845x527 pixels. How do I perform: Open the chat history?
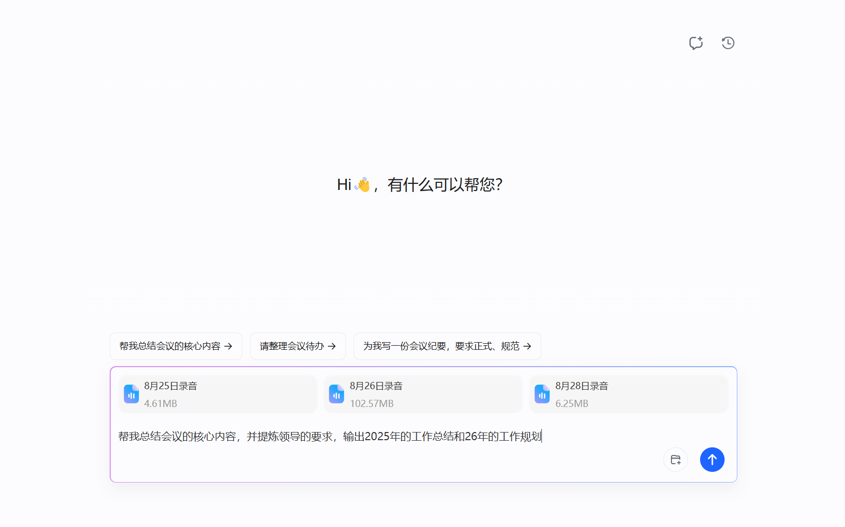click(x=728, y=43)
